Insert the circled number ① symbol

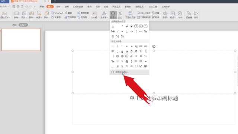tap(136, 26)
